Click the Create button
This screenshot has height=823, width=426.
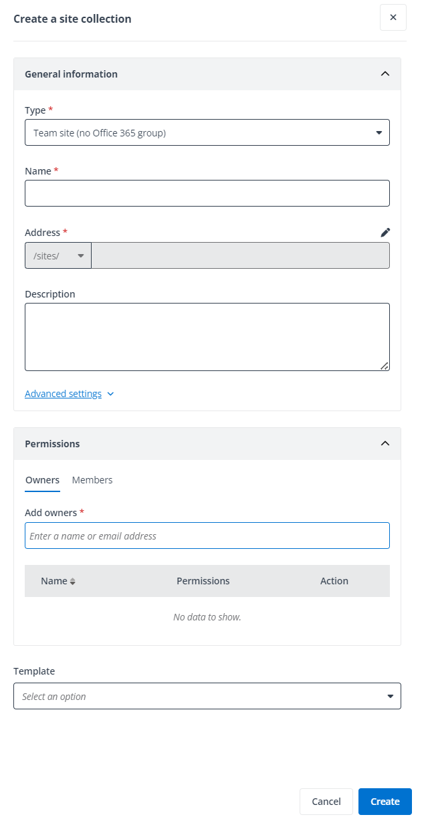coord(385,801)
